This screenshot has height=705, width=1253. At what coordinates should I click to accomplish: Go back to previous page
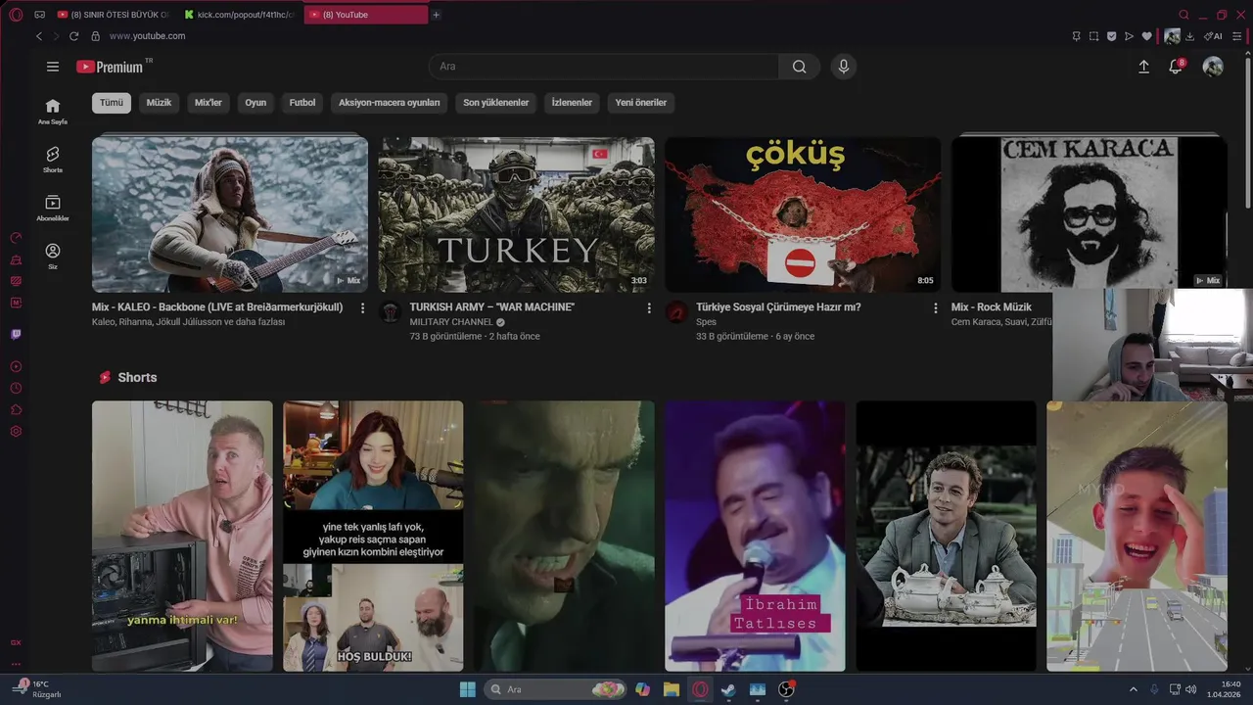[39, 36]
